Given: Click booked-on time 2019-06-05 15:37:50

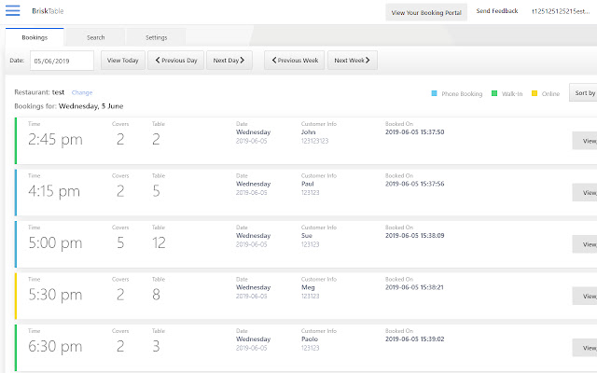Looking at the screenshot, I should 414,132.
